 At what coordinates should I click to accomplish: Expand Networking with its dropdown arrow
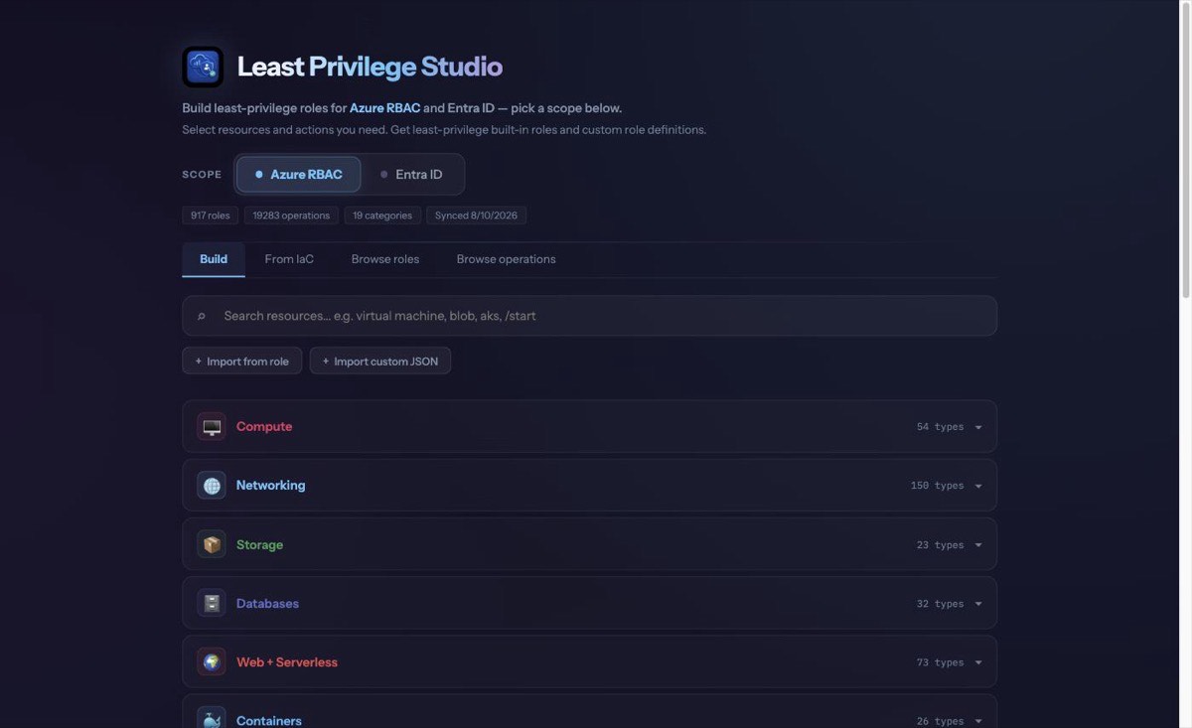tap(978, 486)
